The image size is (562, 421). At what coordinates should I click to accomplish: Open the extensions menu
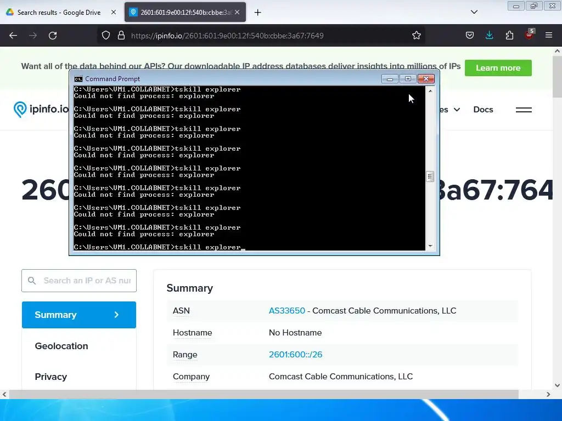(509, 36)
